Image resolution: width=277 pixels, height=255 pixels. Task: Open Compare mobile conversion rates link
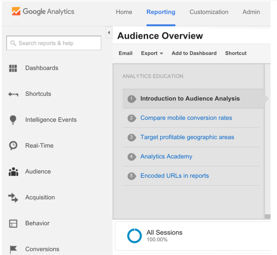pyautogui.click(x=186, y=118)
